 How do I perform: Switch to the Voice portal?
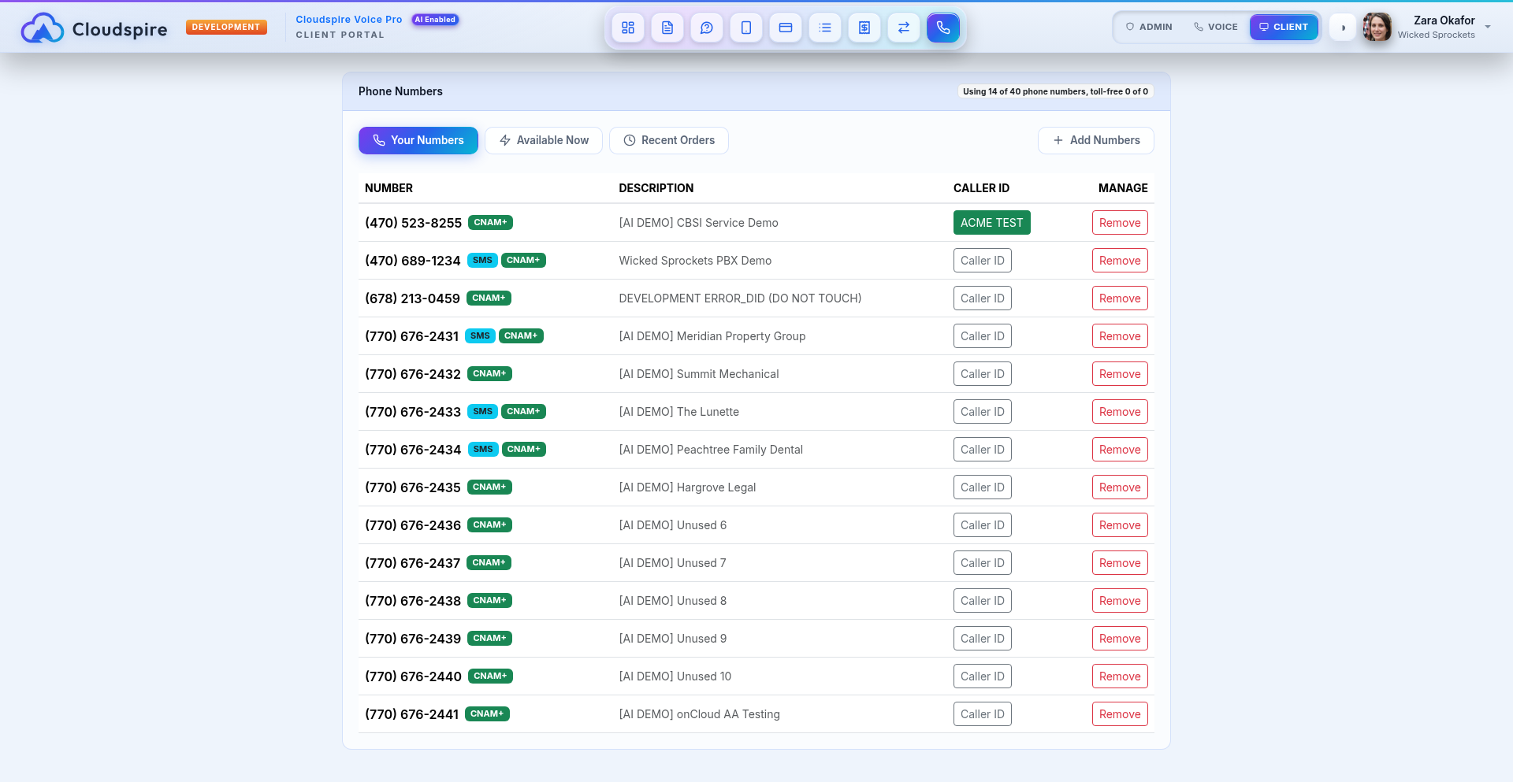pos(1216,27)
